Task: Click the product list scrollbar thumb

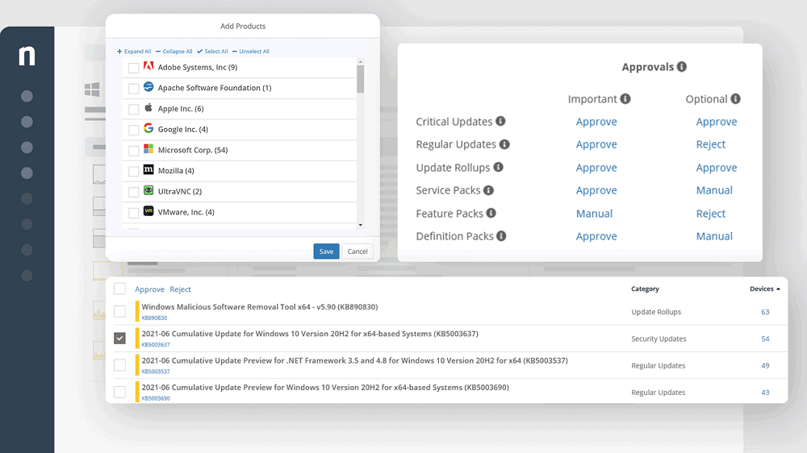Action: (360, 79)
